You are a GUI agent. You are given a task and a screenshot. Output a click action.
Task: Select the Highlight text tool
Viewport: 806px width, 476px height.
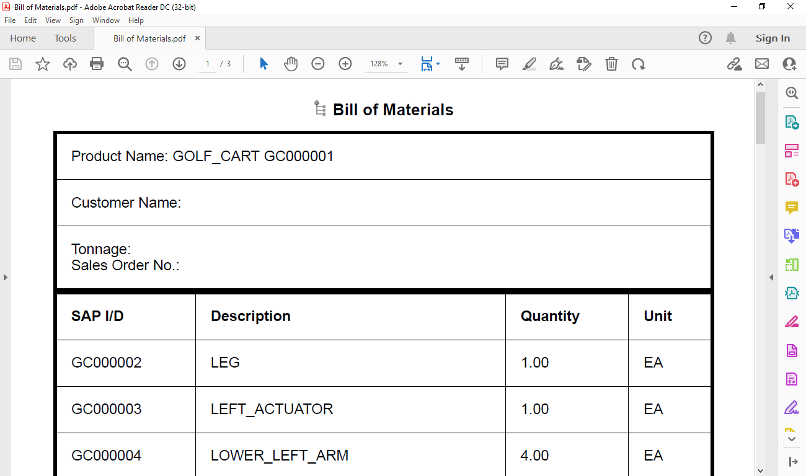(x=529, y=64)
